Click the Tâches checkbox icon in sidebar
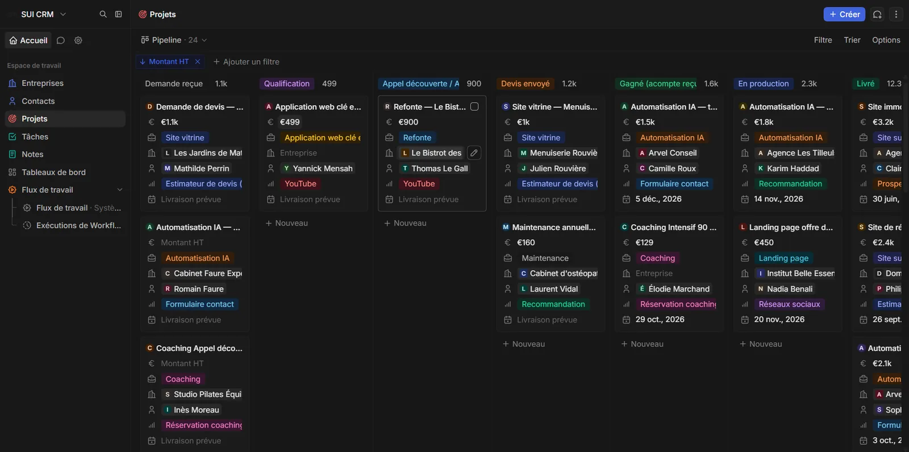 (12, 136)
